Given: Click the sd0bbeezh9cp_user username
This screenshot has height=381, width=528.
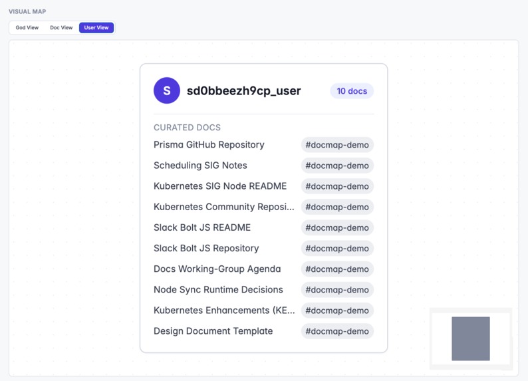Looking at the screenshot, I should pyautogui.click(x=244, y=90).
